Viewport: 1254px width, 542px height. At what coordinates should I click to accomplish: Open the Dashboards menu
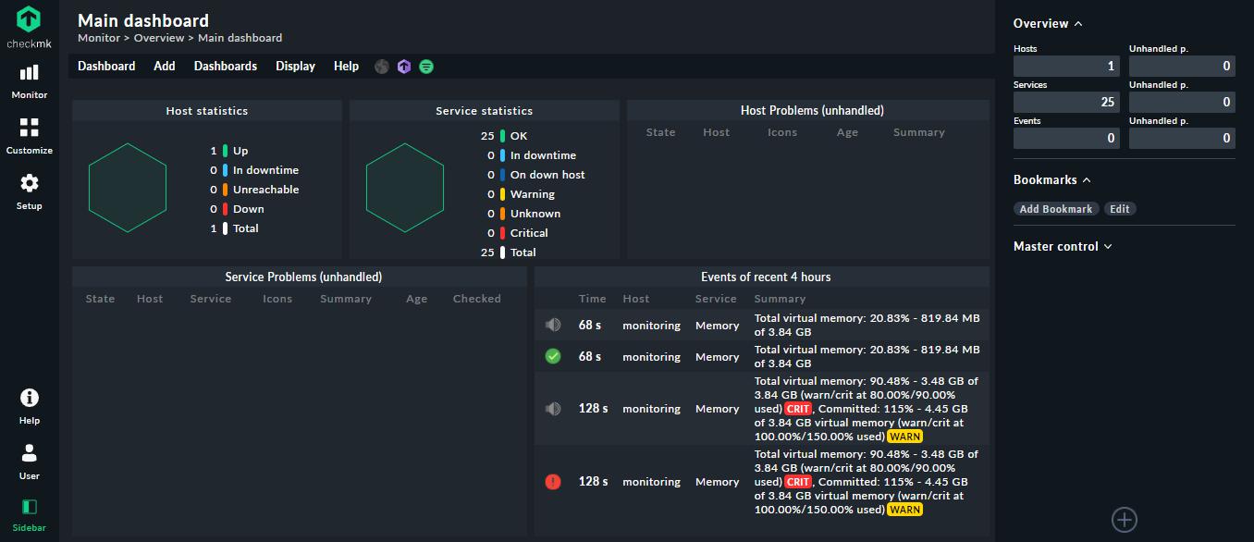coord(225,66)
